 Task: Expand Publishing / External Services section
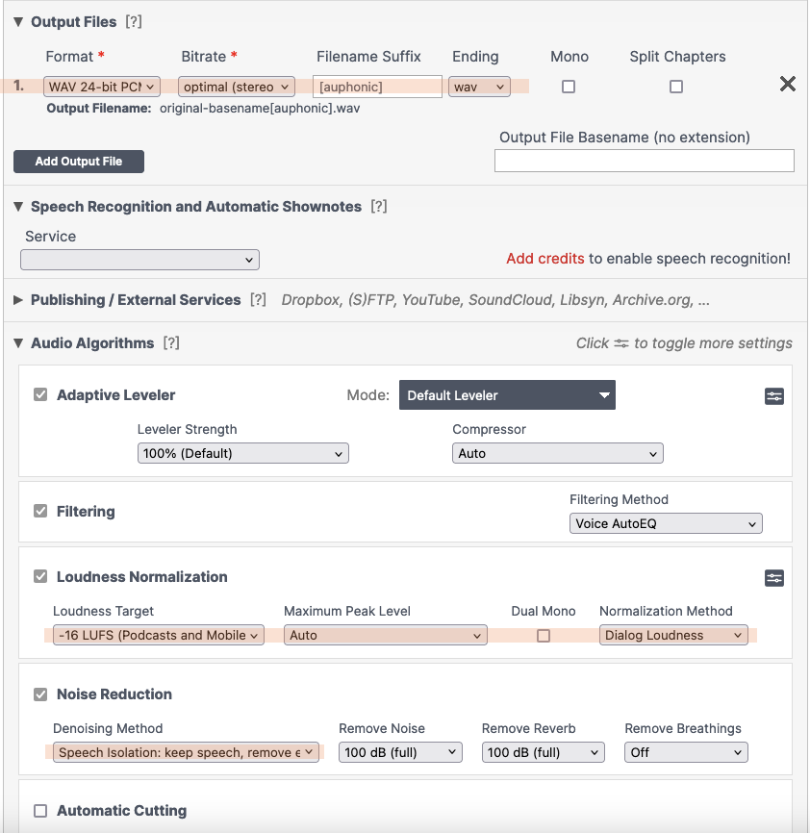(18, 299)
